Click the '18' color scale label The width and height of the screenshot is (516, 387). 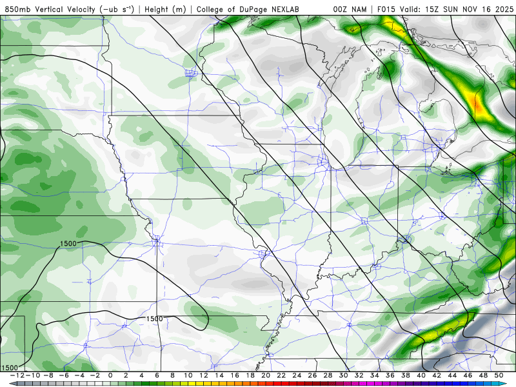click(250, 375)
